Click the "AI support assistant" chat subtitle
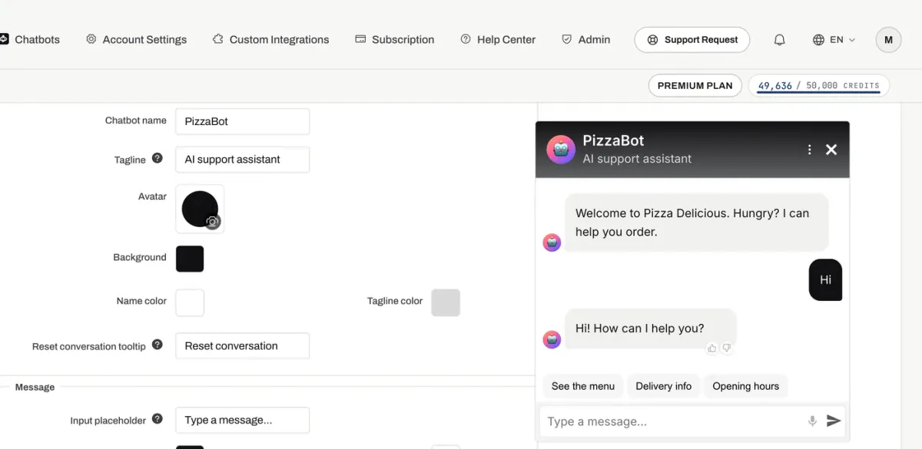This screenshot has height=449, width=922. click(637, 159)
